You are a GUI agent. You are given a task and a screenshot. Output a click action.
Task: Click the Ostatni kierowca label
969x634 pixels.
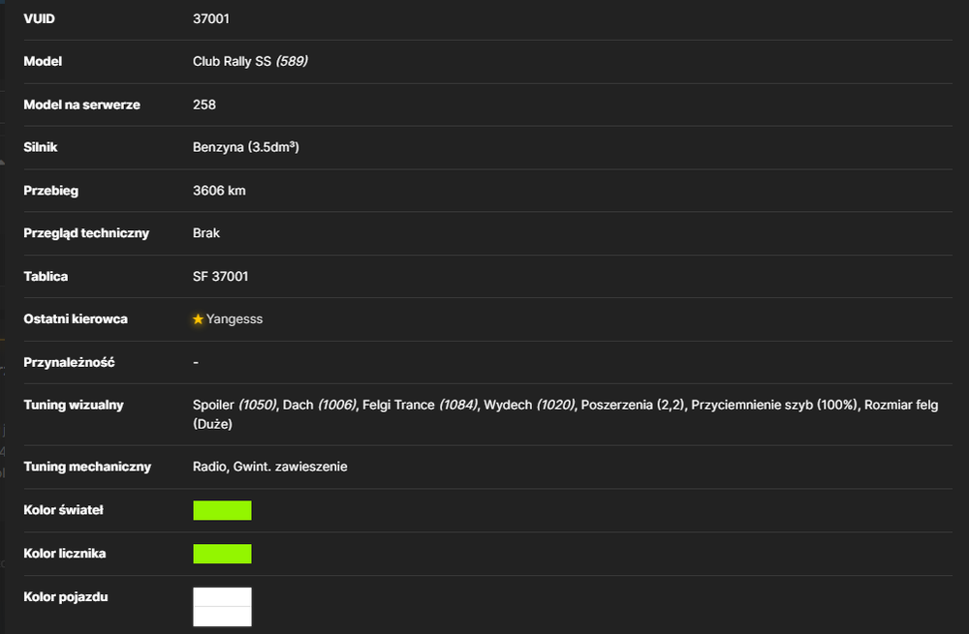[x=76, y=319]
